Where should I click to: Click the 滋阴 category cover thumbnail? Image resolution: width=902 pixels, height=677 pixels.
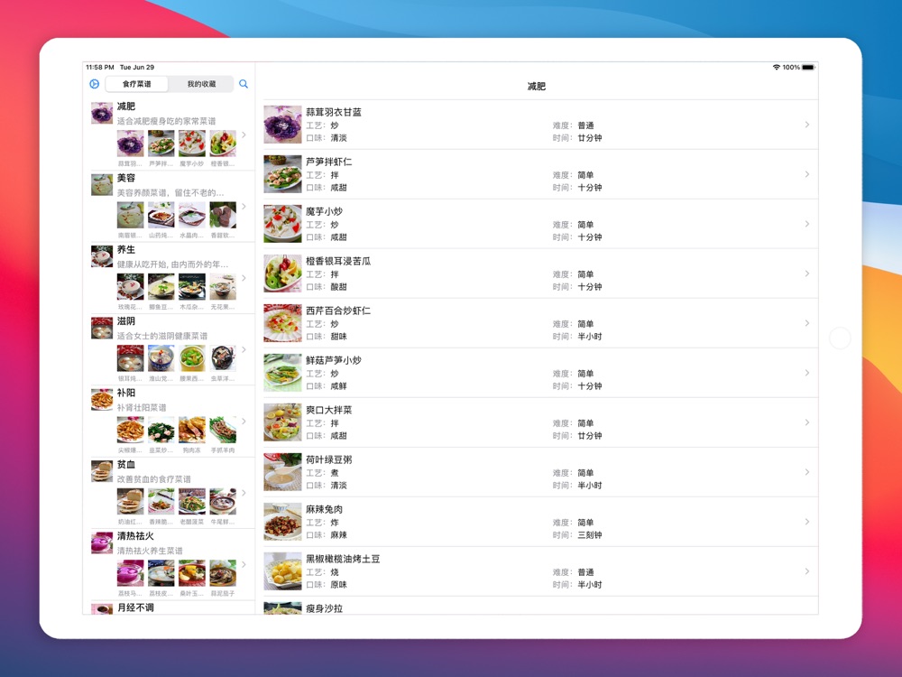(x=102, y=329)
